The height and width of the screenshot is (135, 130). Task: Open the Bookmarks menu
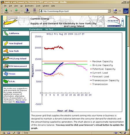click(29, 6)
